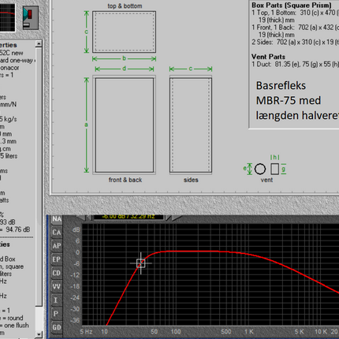The width and height of the screenshot is (339, 339).
Task: Select the "94.76 dB" value
Action: click(18, 229)
